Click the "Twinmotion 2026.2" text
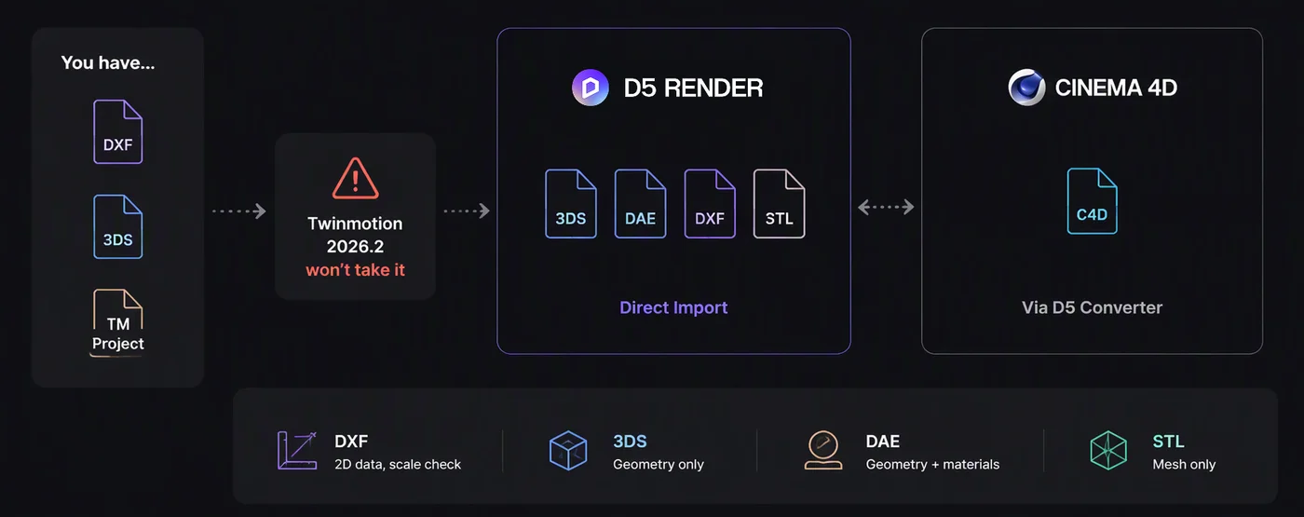 pos(355,235)
